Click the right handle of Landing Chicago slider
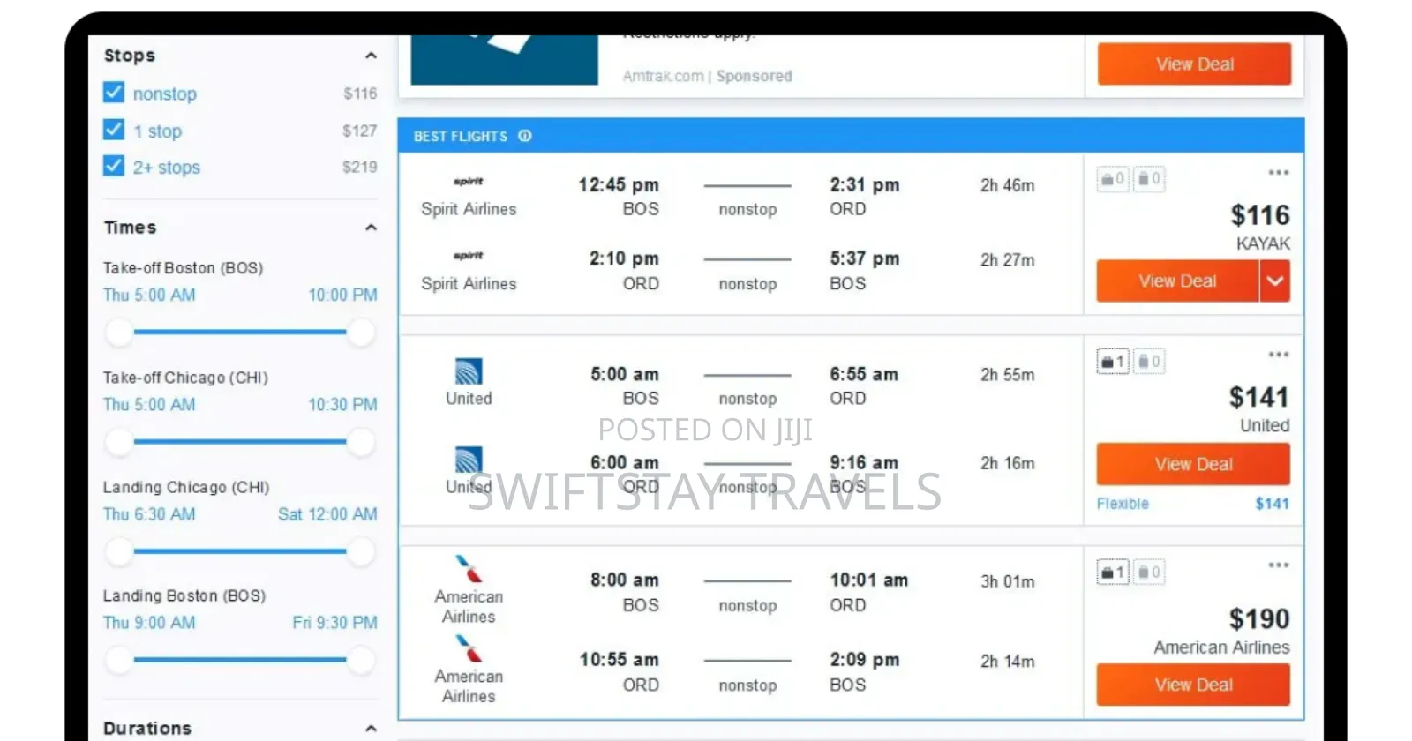 click(x=361, y=552)
